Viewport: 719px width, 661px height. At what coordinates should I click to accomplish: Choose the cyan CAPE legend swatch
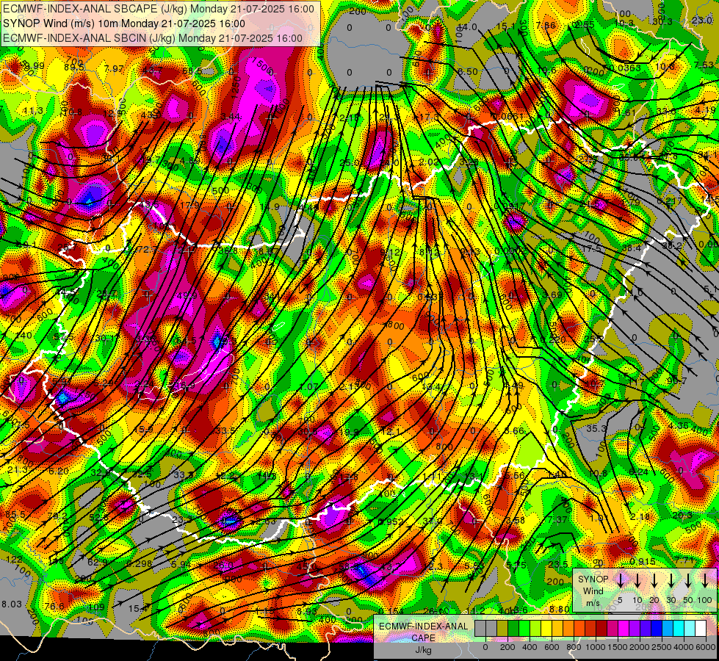pos(678,629)
